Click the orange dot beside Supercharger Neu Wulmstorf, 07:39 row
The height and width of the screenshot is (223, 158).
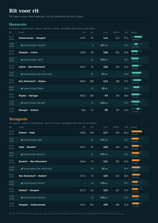(x=22, y=169)
